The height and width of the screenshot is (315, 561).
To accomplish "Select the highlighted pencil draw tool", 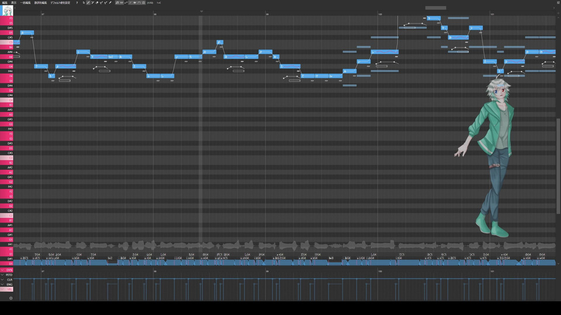I will point(88,2).
